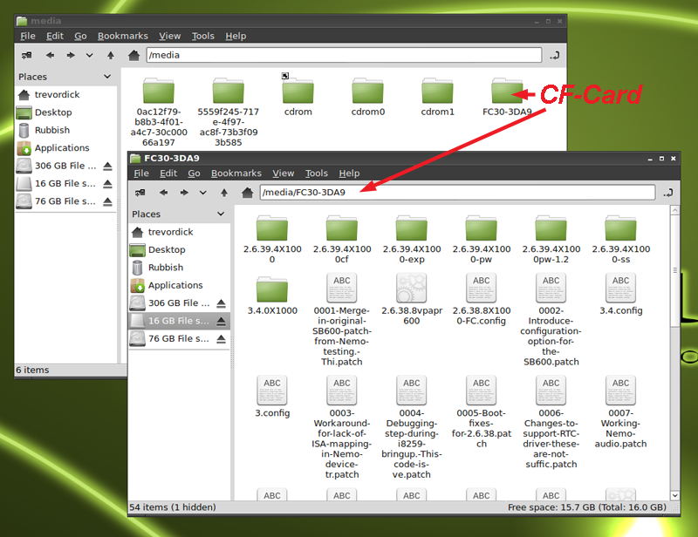This screenshot has width=698, height=537.
Task: Click the home icon in FC30-3DA9 toolbar
Action: 248,193
